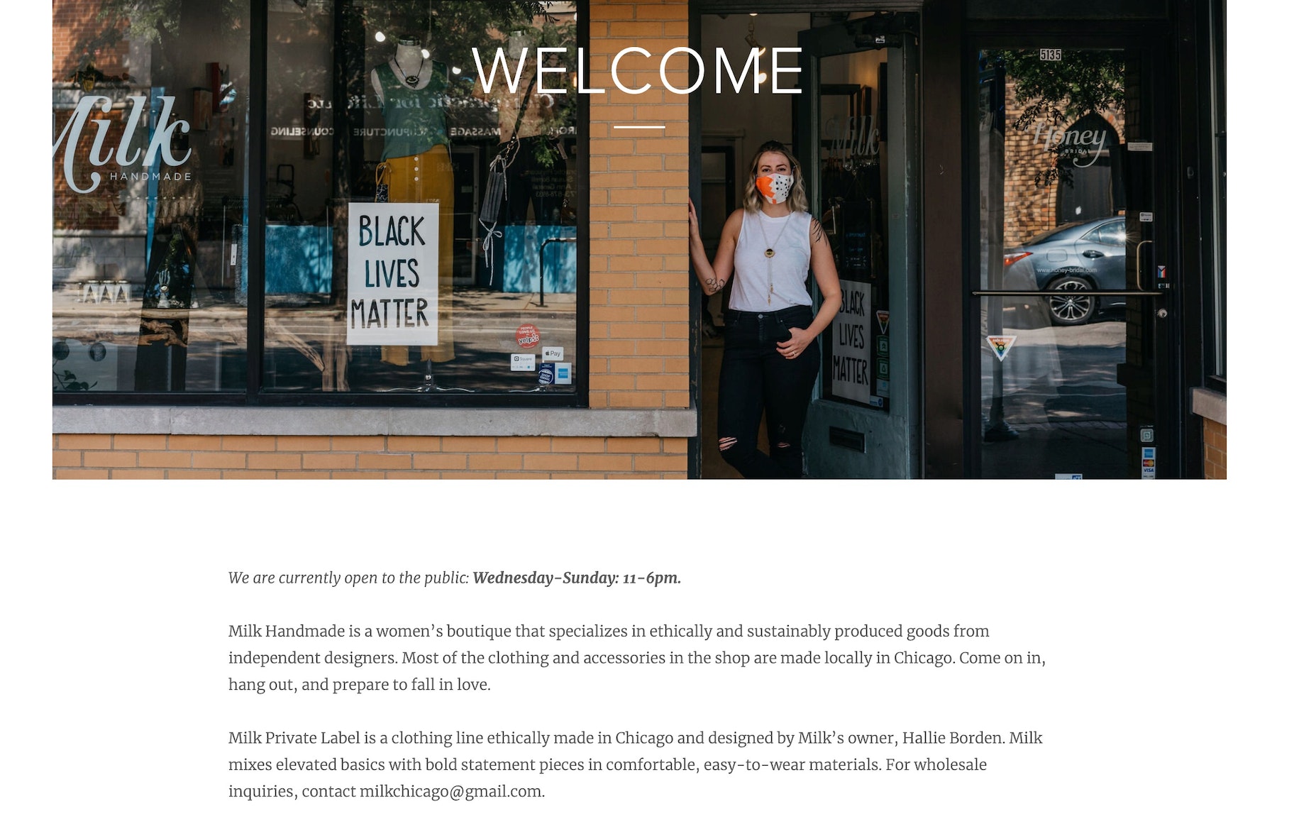1294x831 pixels.
Task: Click the Honey Bridal door logo
Action: click(x=1070, y=143)
